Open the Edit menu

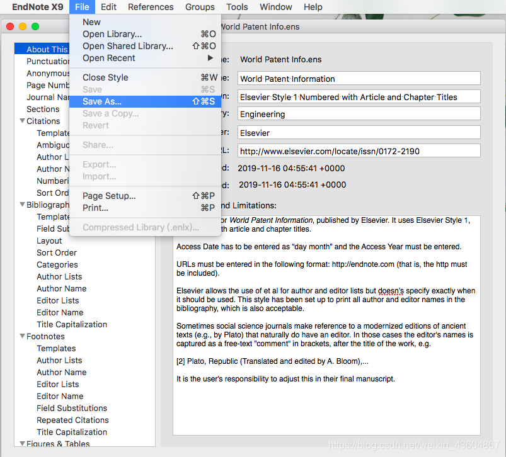[108, 7]
